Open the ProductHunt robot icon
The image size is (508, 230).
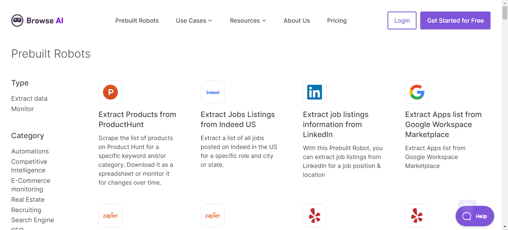[x=110, y=92]
